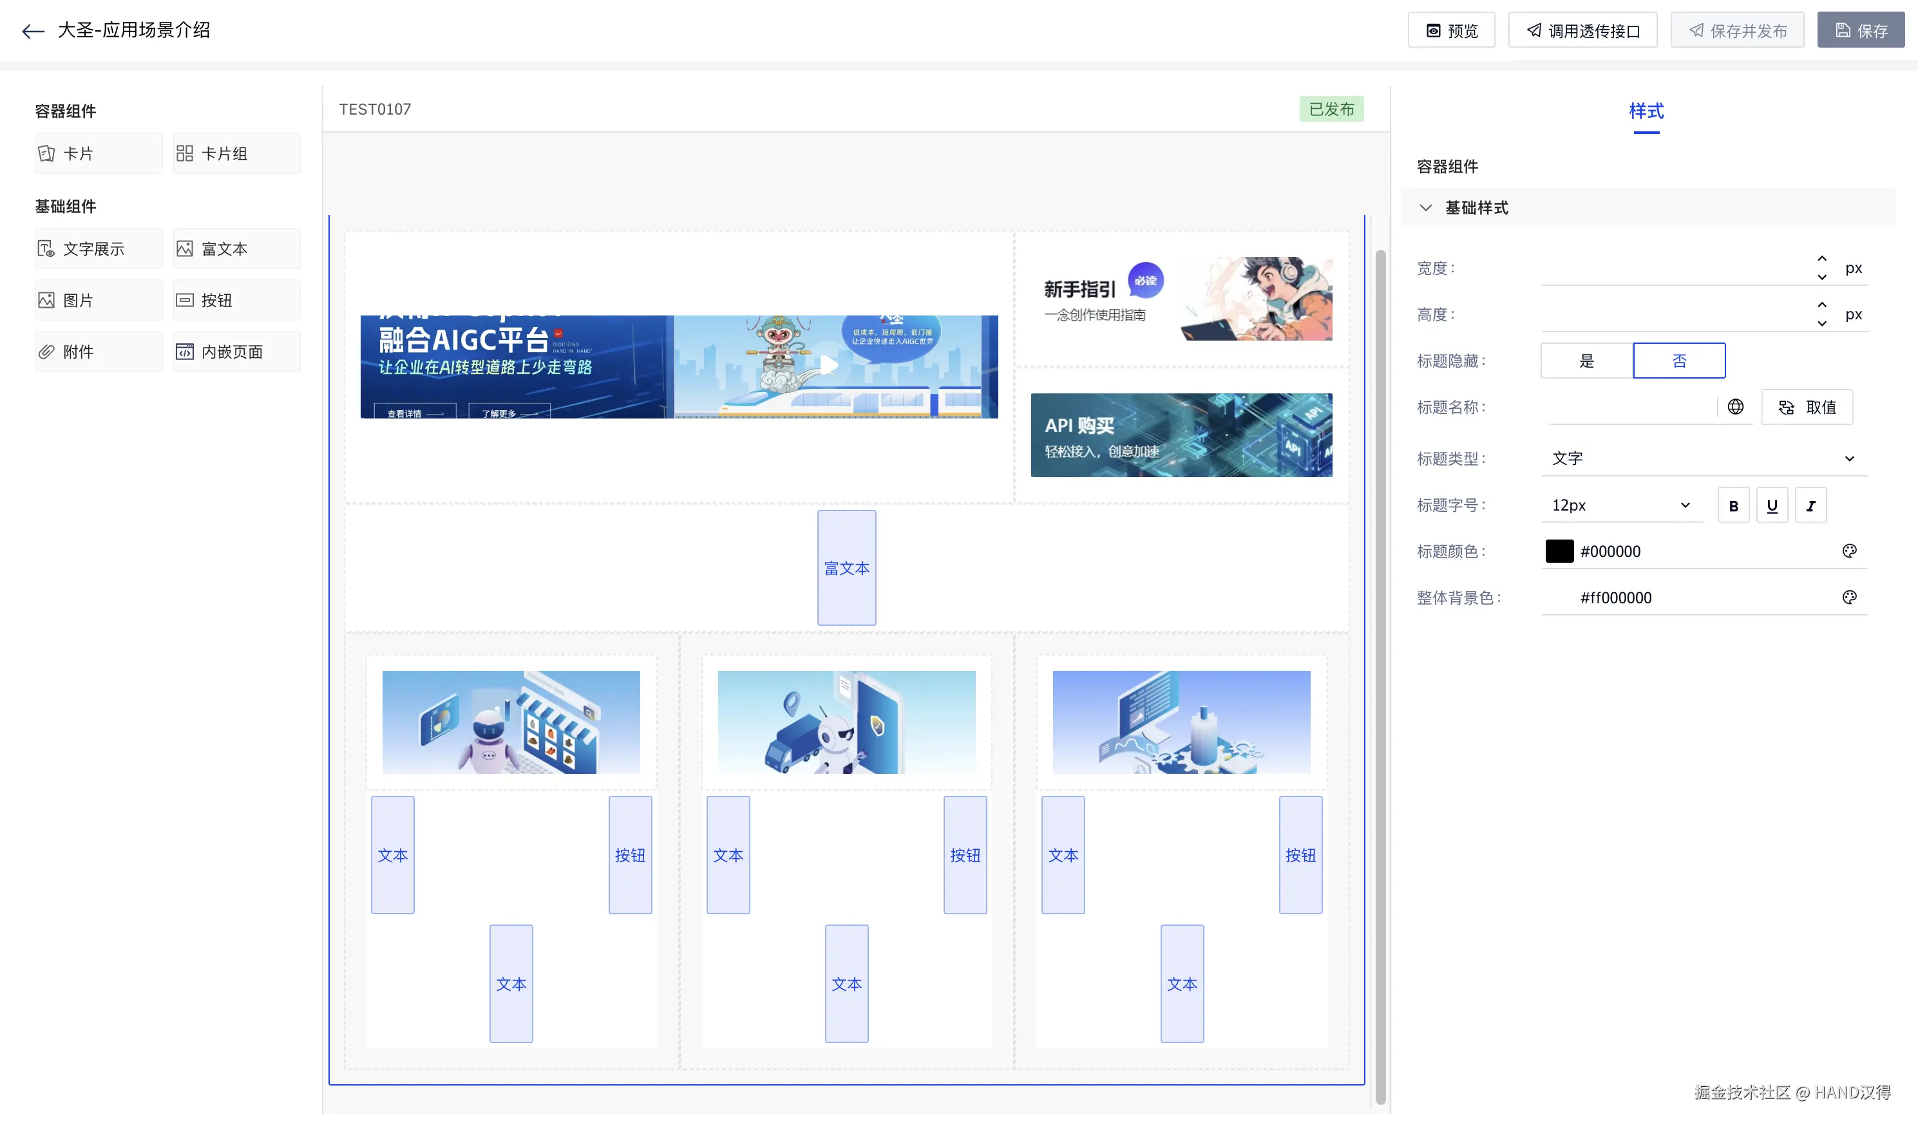This screenshot has height=1128, width=1918.
Task: Click the 标题名称 input field
Action: (x=1630, y=407)
